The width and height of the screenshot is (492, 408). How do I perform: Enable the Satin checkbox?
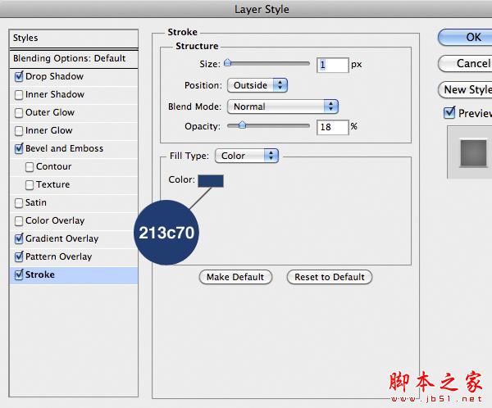click(x=19, y=203)
